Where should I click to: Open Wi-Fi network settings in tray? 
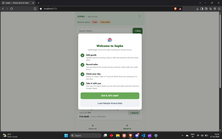[198, 135]
